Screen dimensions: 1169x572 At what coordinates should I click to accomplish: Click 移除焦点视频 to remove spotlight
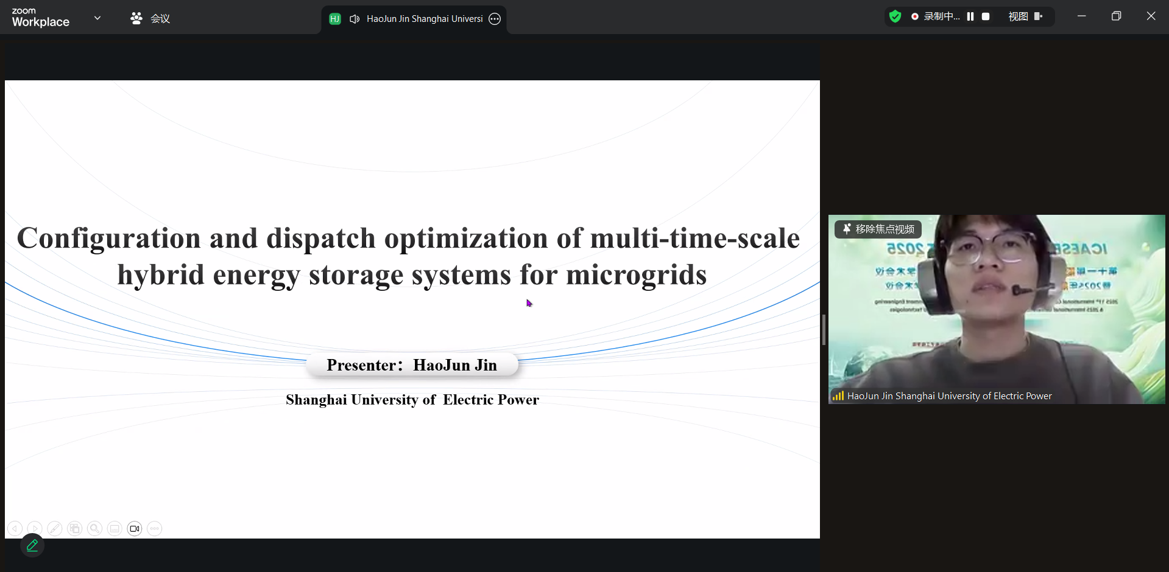tap(878, 229)
